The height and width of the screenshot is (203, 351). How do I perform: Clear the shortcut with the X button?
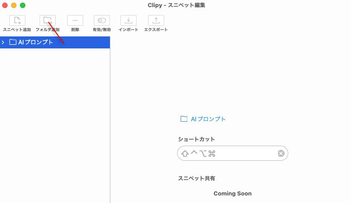281,153
